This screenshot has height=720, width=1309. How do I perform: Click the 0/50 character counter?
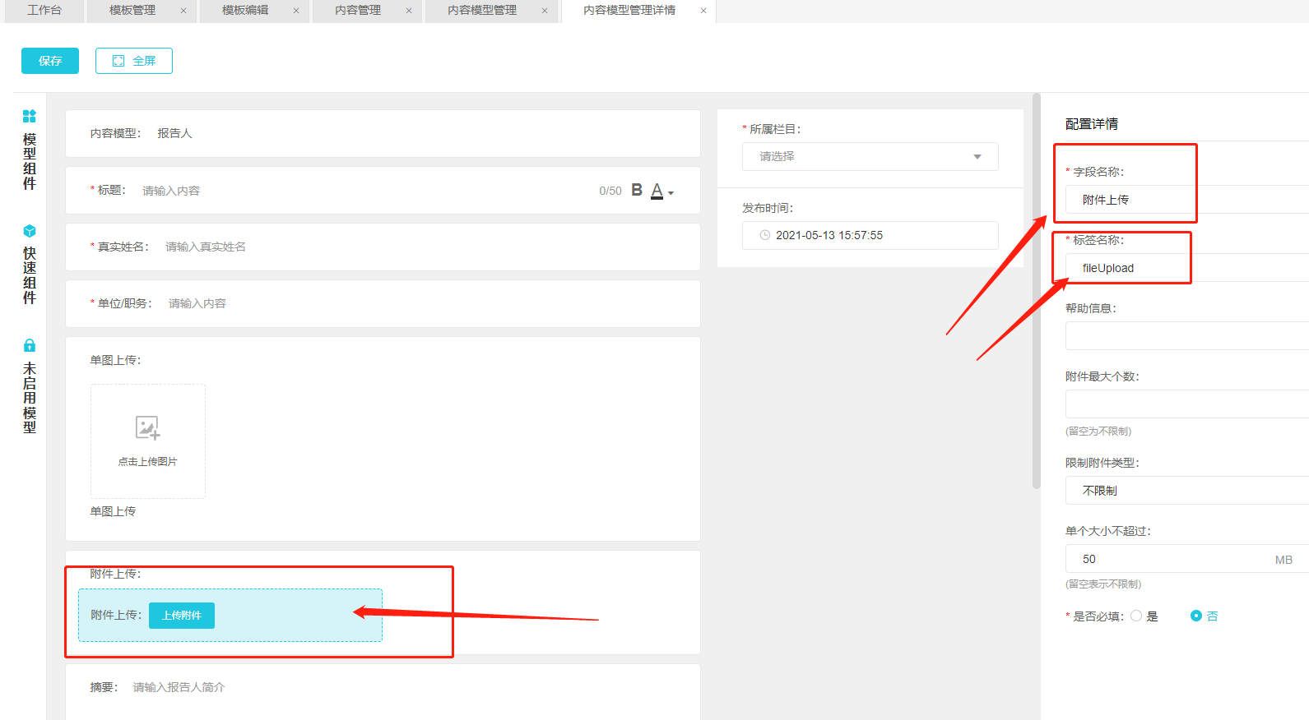[x=610, y=191]
